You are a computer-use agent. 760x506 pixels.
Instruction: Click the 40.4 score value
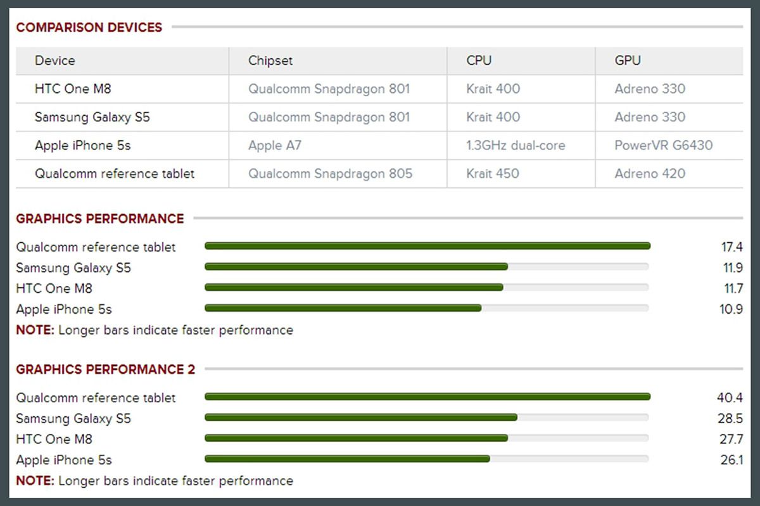(730, 398)
